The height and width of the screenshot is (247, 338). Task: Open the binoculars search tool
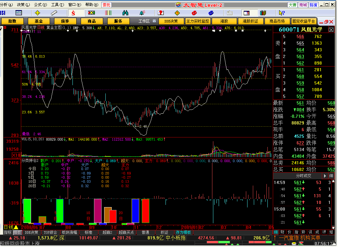click(125, 13)
